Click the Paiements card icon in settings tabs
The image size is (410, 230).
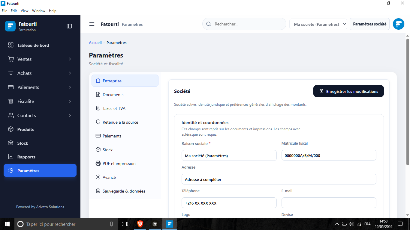(x=98, y=136)
